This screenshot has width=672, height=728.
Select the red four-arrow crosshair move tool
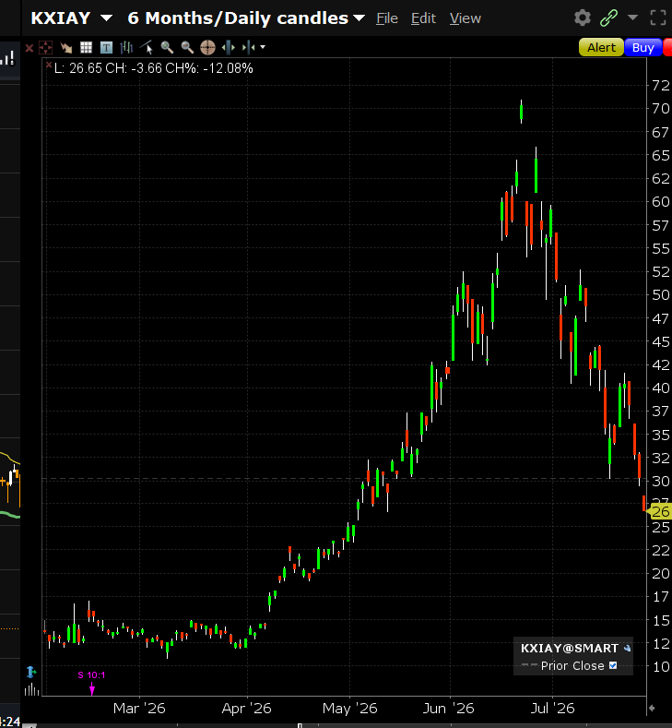(x=45, y=47)
